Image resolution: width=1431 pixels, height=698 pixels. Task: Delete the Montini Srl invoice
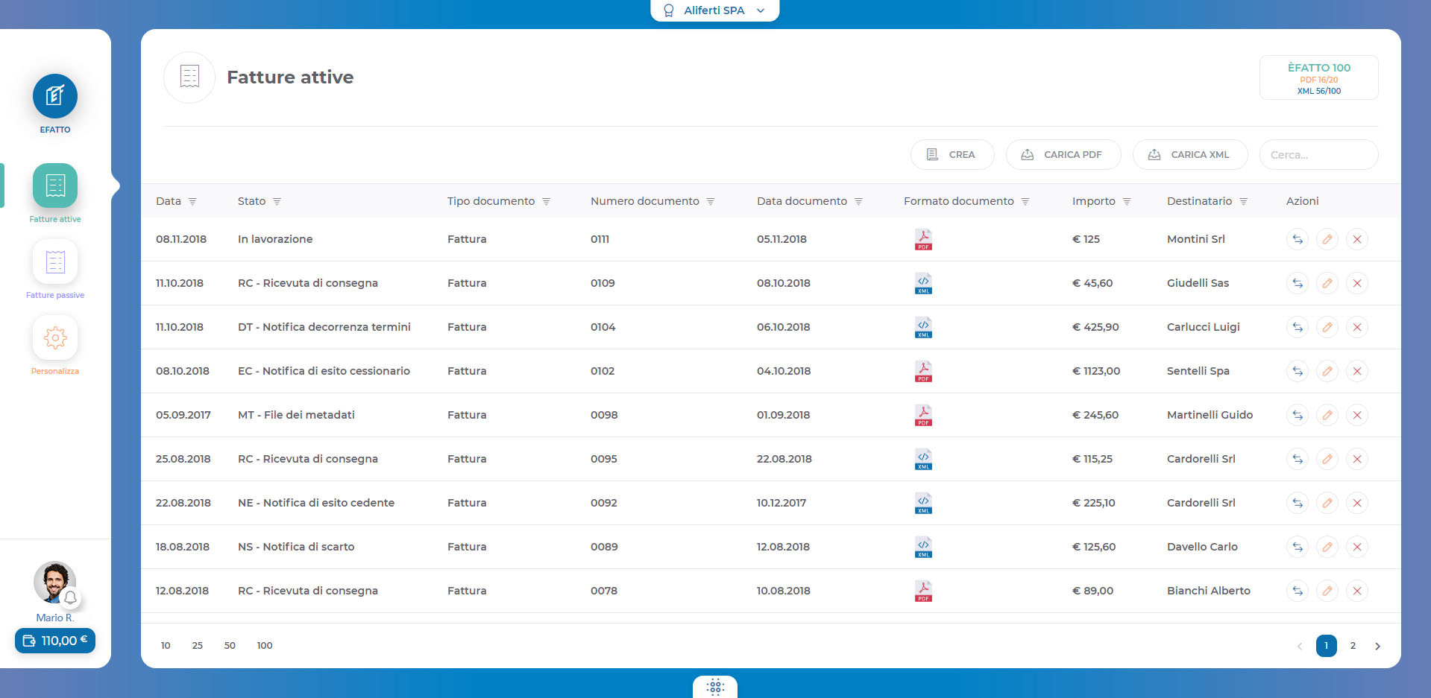click(x=1357, y=239)
